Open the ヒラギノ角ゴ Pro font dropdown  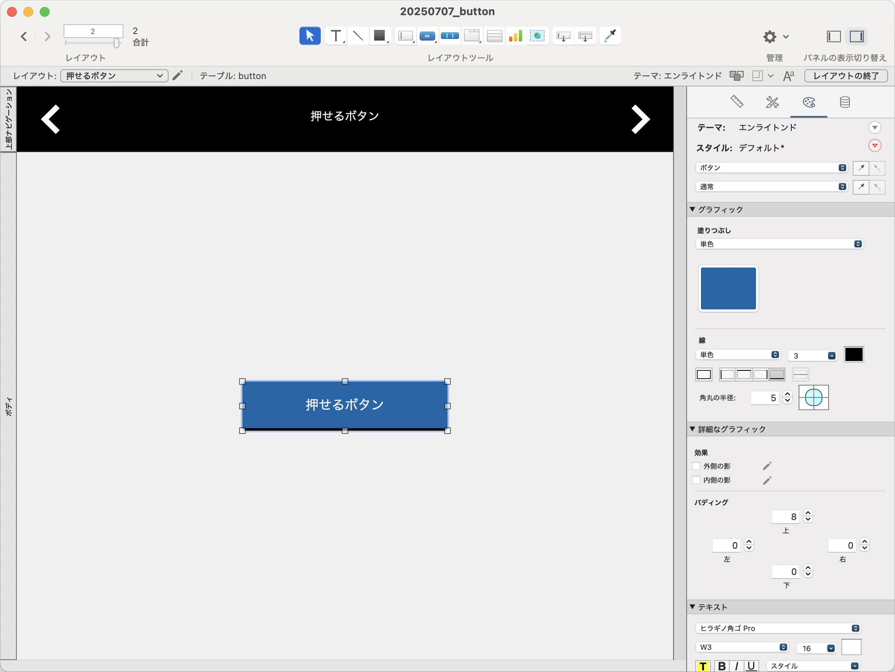click(778, 628)
